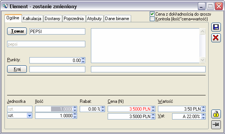Decrease Vat rate with down spinner

pos(203,118)
